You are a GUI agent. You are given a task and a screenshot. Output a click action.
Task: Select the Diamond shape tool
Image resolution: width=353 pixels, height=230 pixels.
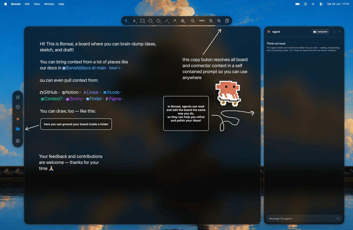click(158, 21)
